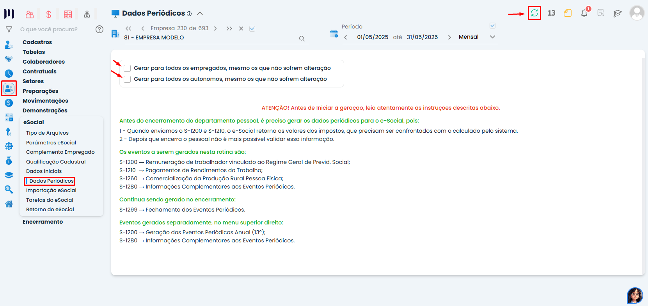Advance to the next period

tap(449, 37)
